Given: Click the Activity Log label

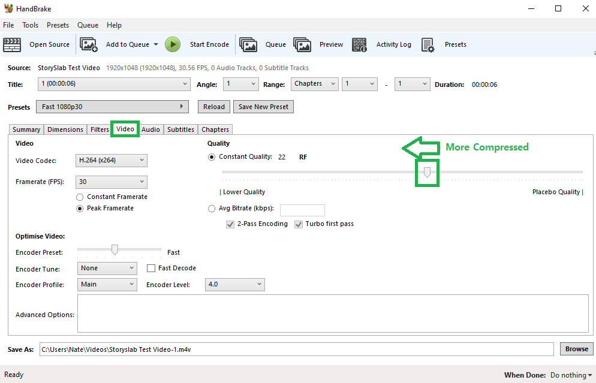Looking at the screenshot, I should tap(394, 44).
